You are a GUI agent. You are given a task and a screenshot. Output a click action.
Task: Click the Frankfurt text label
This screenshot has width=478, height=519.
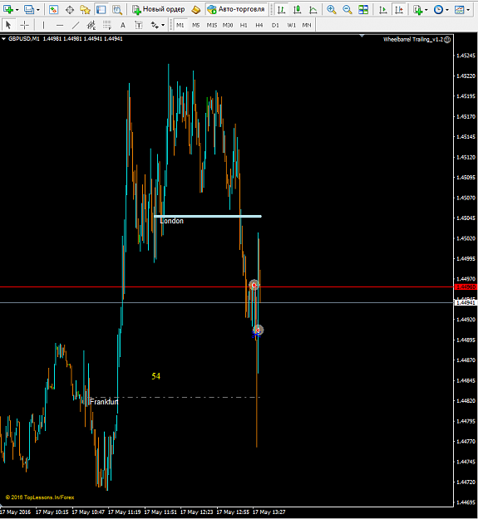click(x=104, y=402)
